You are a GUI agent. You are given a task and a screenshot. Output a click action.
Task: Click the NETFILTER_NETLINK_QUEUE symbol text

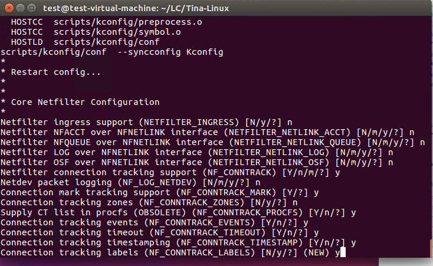(295, 143)
